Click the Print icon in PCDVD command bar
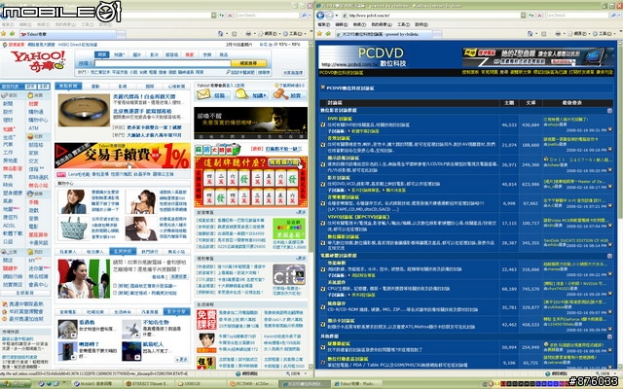 [x=558, y=34]
